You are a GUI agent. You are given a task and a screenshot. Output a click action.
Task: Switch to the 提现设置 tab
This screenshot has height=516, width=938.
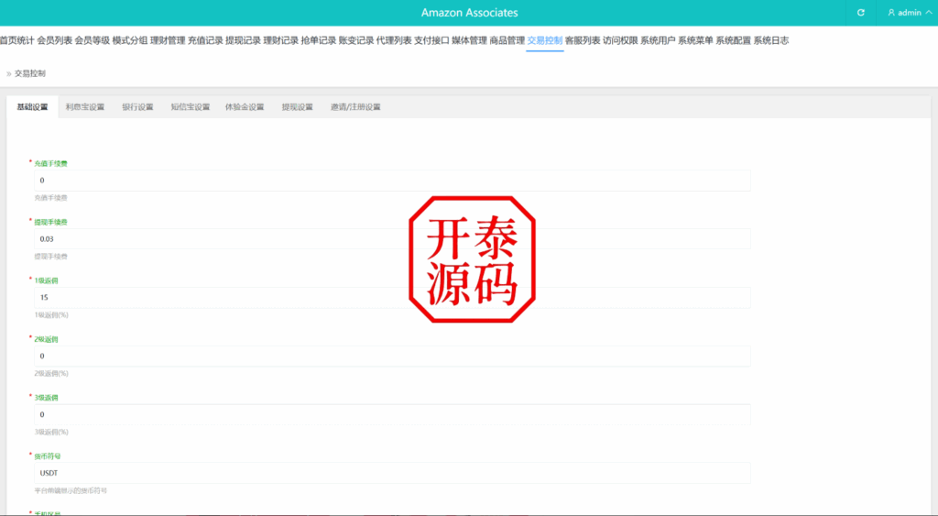click(x=298, y=107)
